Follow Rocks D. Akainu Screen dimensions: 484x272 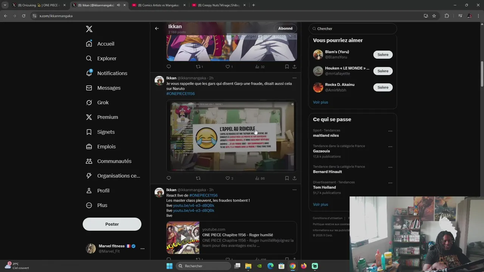point(383,87)
